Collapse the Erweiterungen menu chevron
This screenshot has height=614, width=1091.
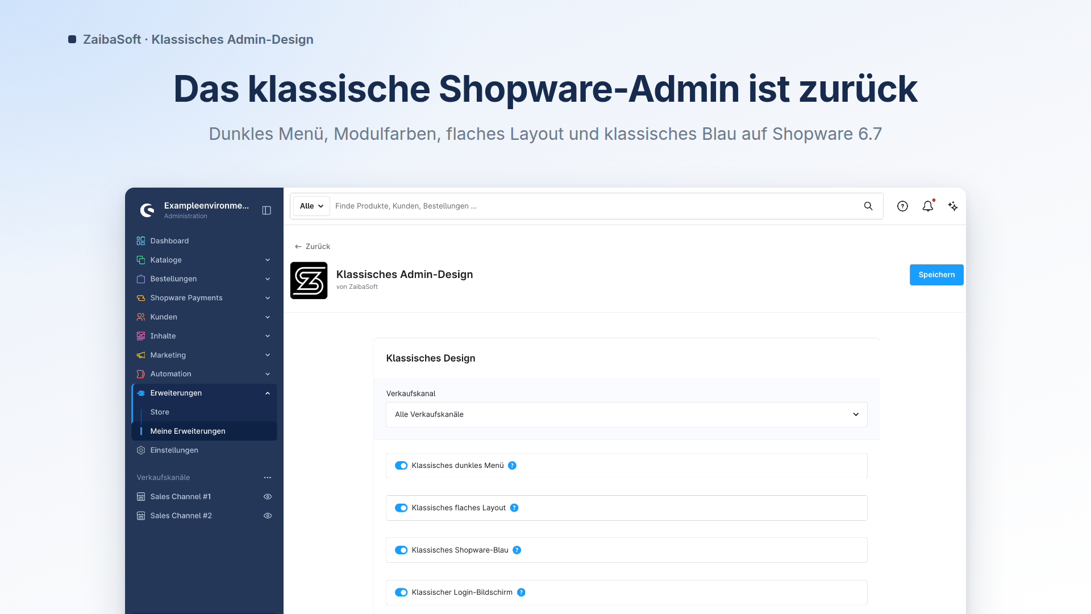point(268,393)
